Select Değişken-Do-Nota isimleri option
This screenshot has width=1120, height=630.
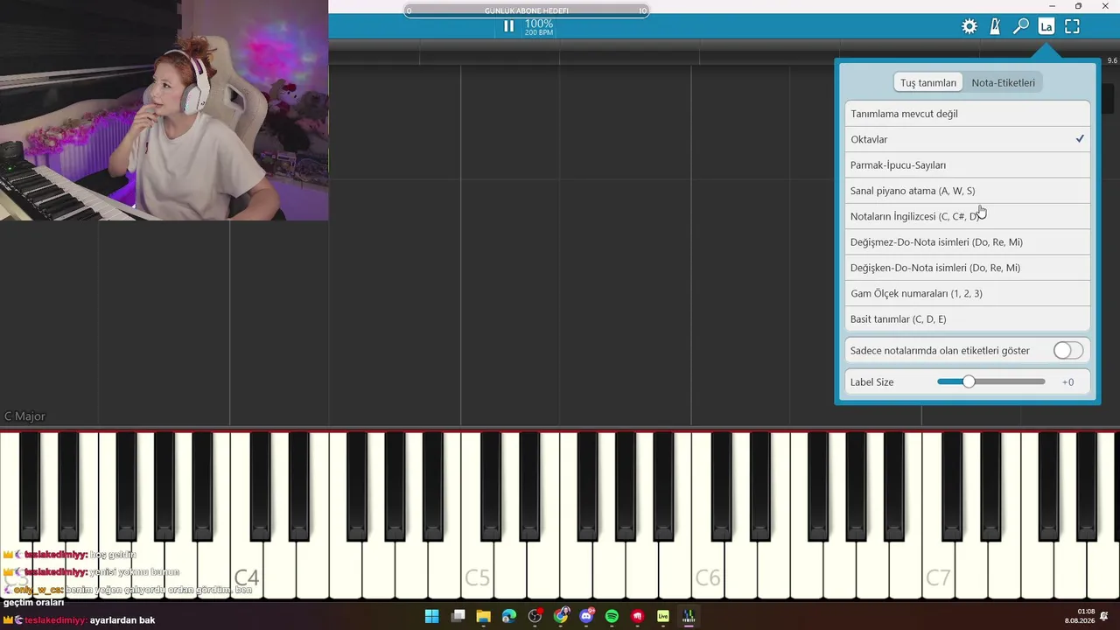(x=967, y=268)
